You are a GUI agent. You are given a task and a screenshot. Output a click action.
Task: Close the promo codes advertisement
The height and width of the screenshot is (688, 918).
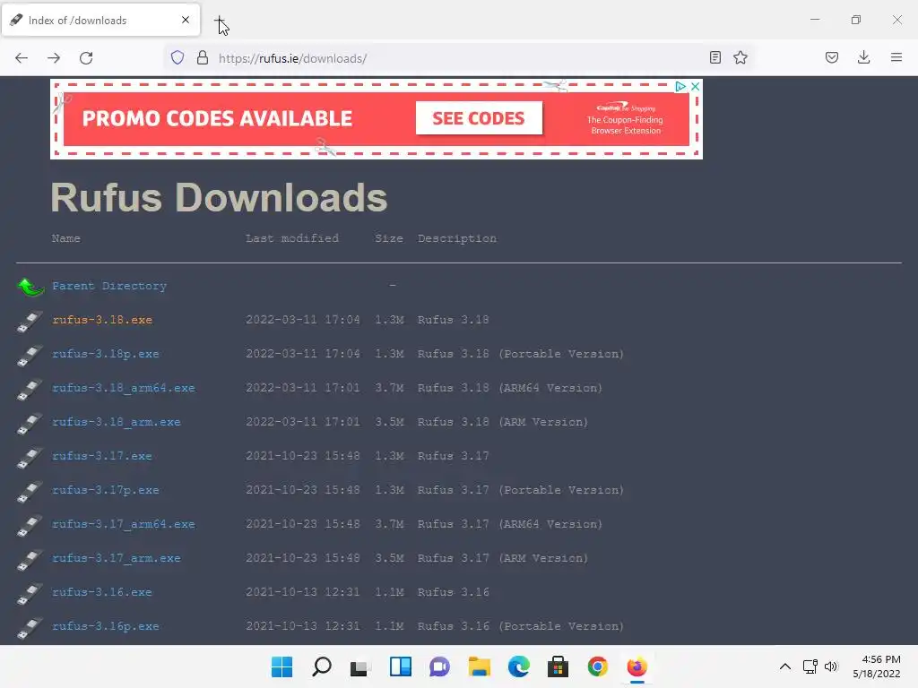pos(695,87)
